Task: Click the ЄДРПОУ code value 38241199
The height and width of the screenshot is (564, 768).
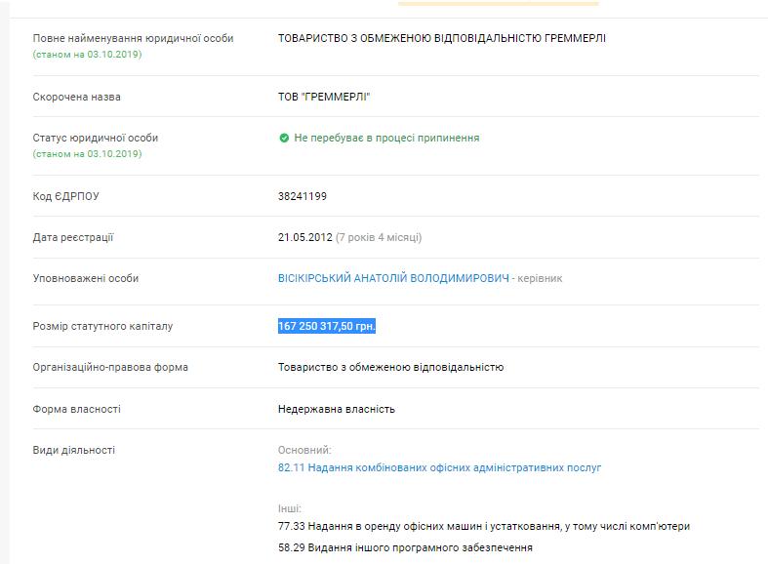Action: pyautogui.click(x=303, y=196)
